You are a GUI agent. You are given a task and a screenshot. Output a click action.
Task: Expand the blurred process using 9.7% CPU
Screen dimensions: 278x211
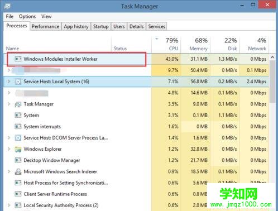(9, 70)
